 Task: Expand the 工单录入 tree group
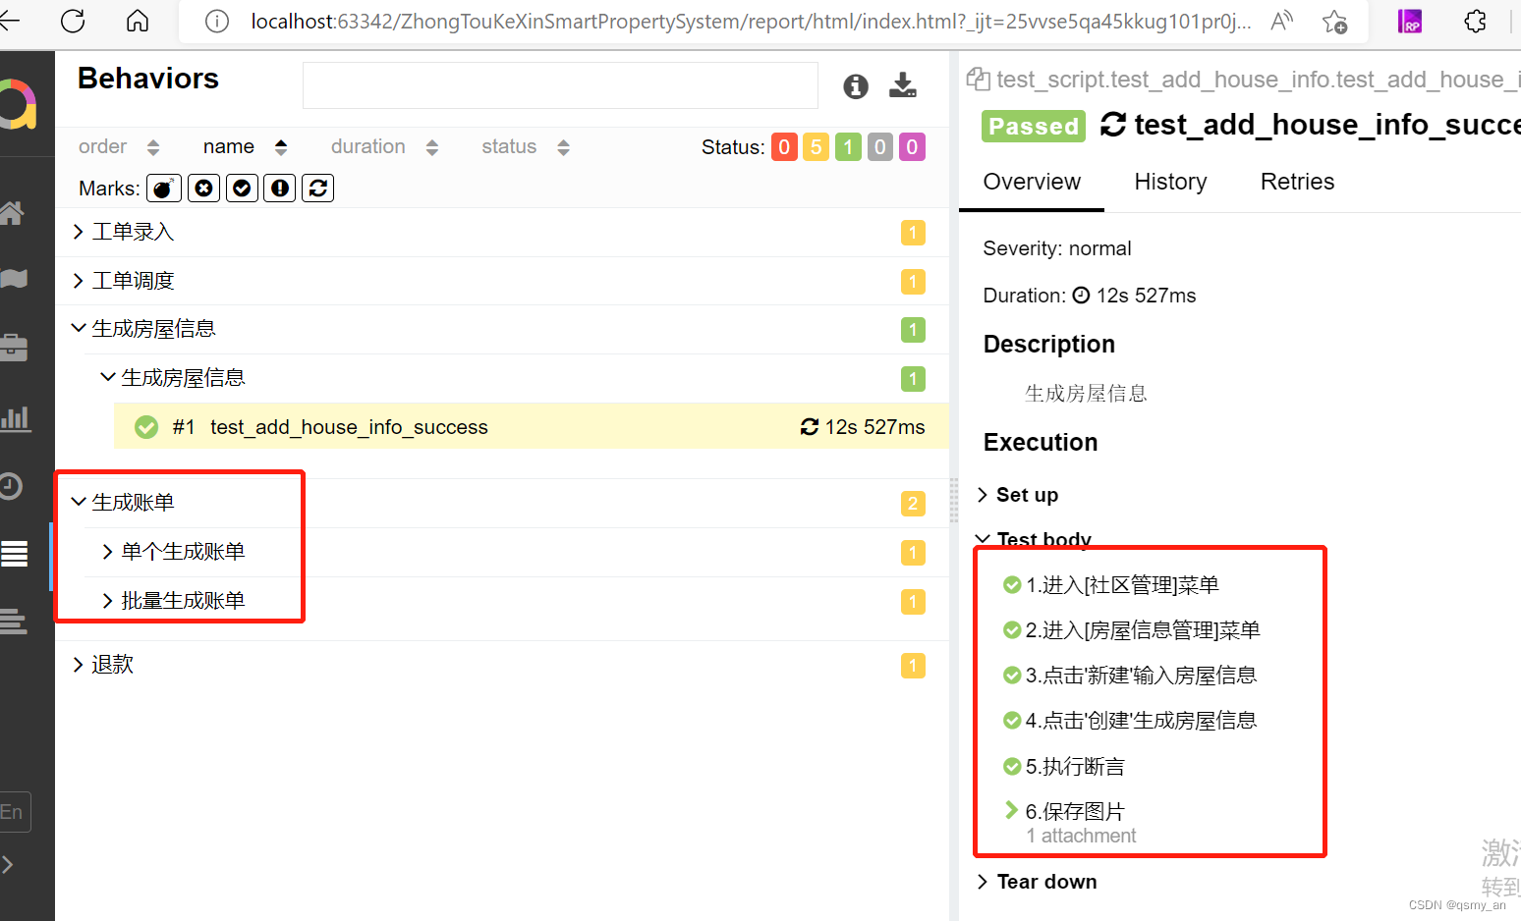[133, 232]
